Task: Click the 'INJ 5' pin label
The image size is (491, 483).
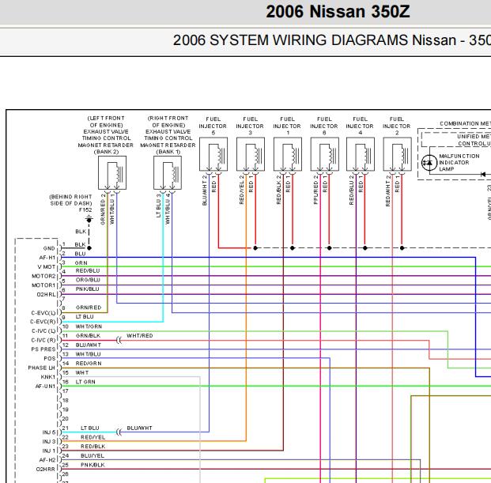Action: (49, 432)
